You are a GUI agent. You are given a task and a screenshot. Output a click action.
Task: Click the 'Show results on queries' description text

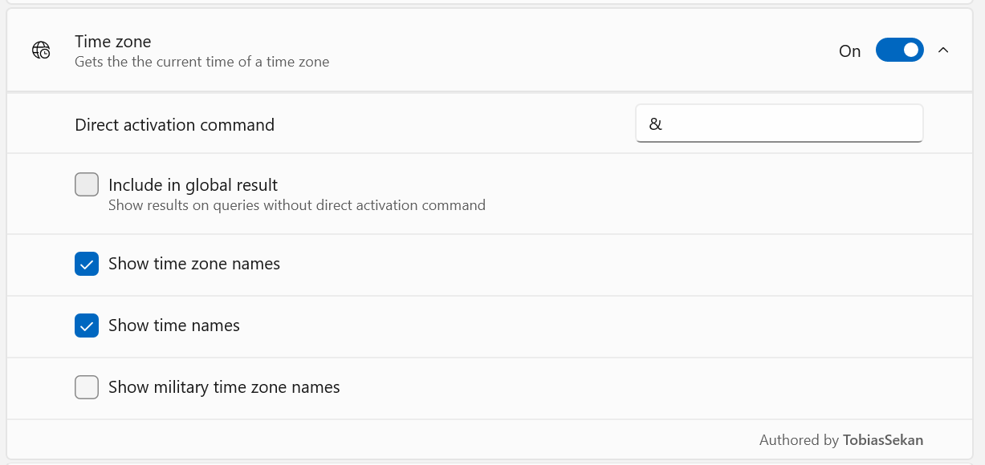(297, 205)
